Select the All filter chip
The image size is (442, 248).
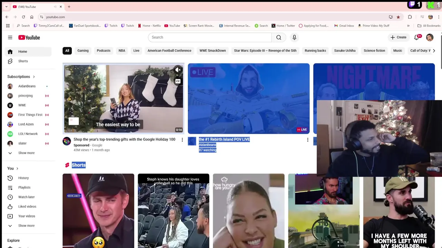coord(67,51)
